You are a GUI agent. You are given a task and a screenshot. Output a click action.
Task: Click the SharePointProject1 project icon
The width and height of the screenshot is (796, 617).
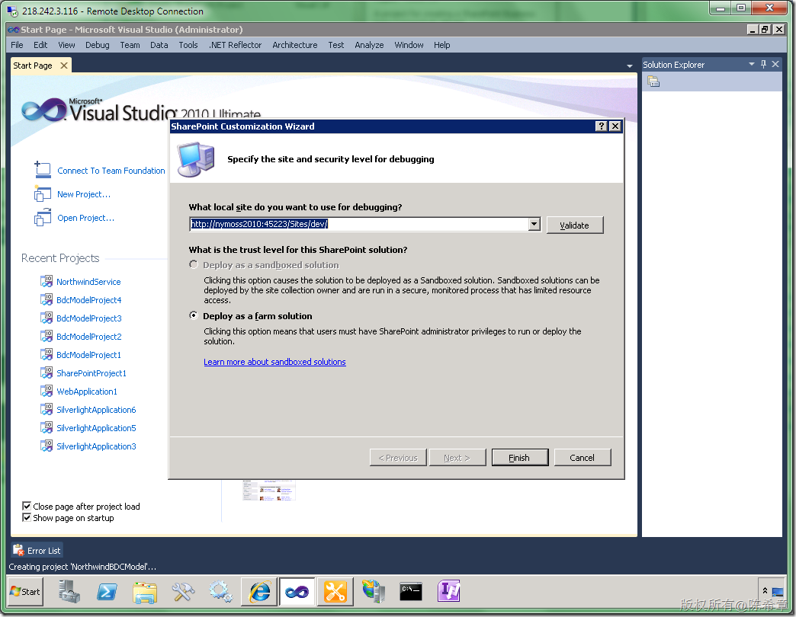47,372
